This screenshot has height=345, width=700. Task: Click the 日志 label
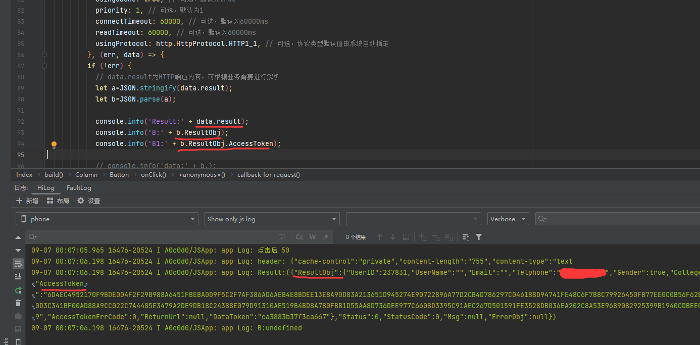tap(21, 187)
